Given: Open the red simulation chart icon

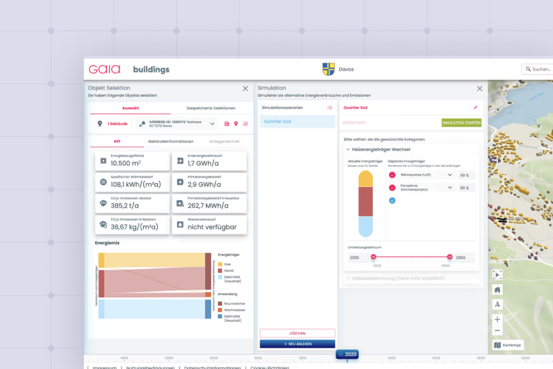Looking at the screenshot, I should click(245, 124).
